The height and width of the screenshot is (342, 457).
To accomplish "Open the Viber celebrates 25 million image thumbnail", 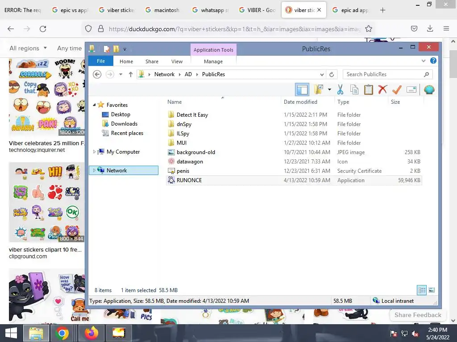I will coord(46,97).
